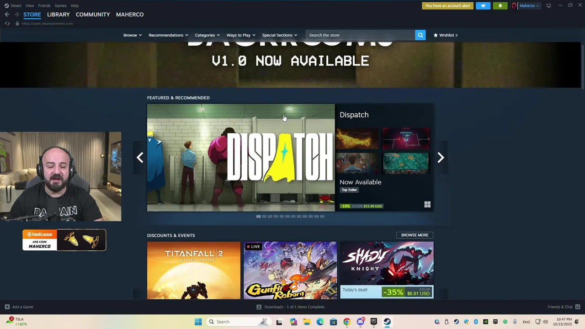The height and width of the screenshot is (329, 585).
Task: Open Discord from taskbar
Action: 361,322
